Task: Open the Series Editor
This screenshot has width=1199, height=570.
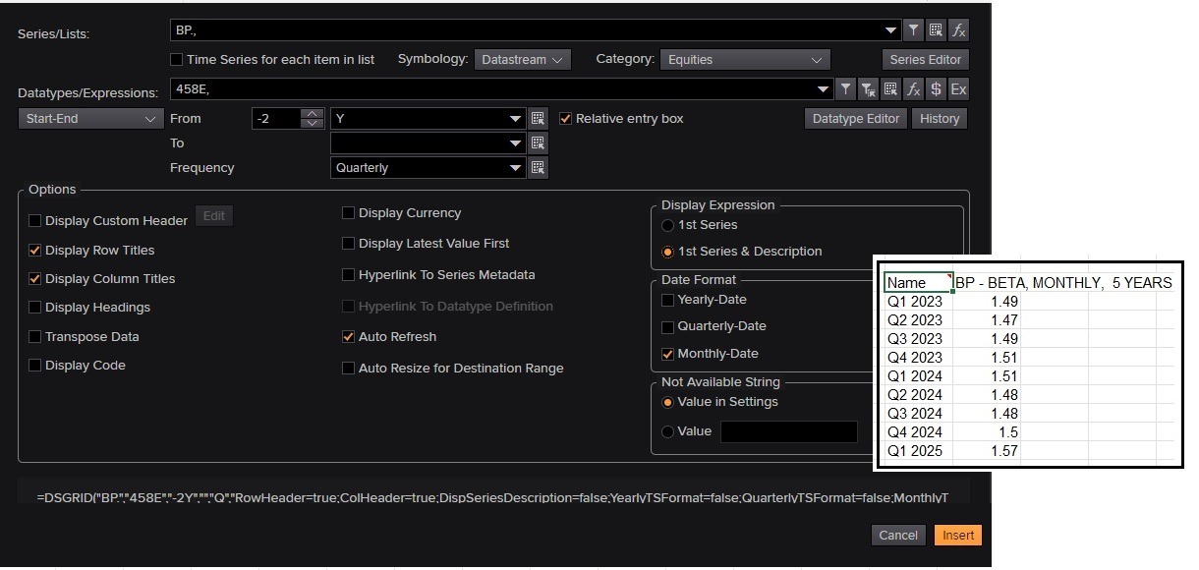Action: pyautogui.click(x=925, y=60)
